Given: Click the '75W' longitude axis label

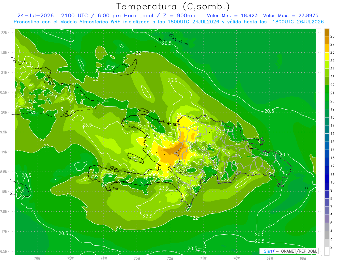Looking at the screenshot, I should click(x=71, y=258).
